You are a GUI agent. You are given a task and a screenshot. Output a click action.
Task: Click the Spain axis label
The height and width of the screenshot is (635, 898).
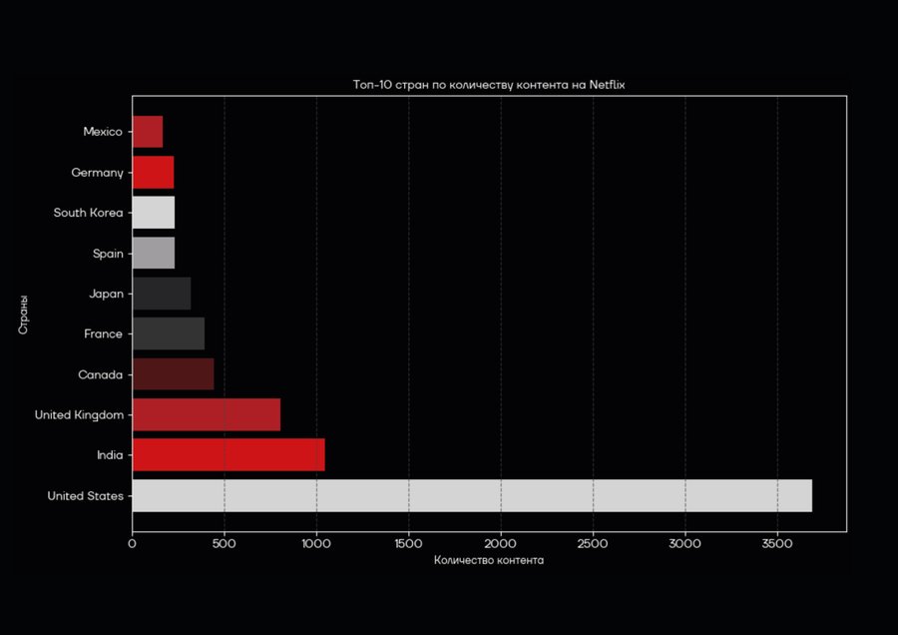108,254
